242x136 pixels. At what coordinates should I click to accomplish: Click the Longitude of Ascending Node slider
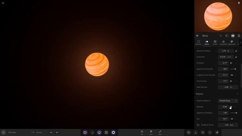point(232,75)
